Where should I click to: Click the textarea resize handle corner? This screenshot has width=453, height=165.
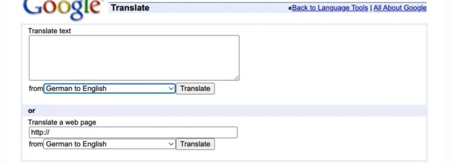pos(236,78)
